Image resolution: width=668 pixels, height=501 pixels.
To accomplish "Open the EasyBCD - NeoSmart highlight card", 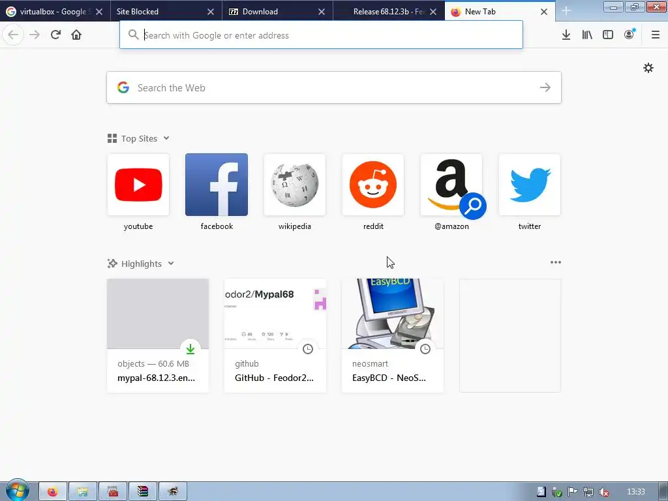I will (393, 335).
